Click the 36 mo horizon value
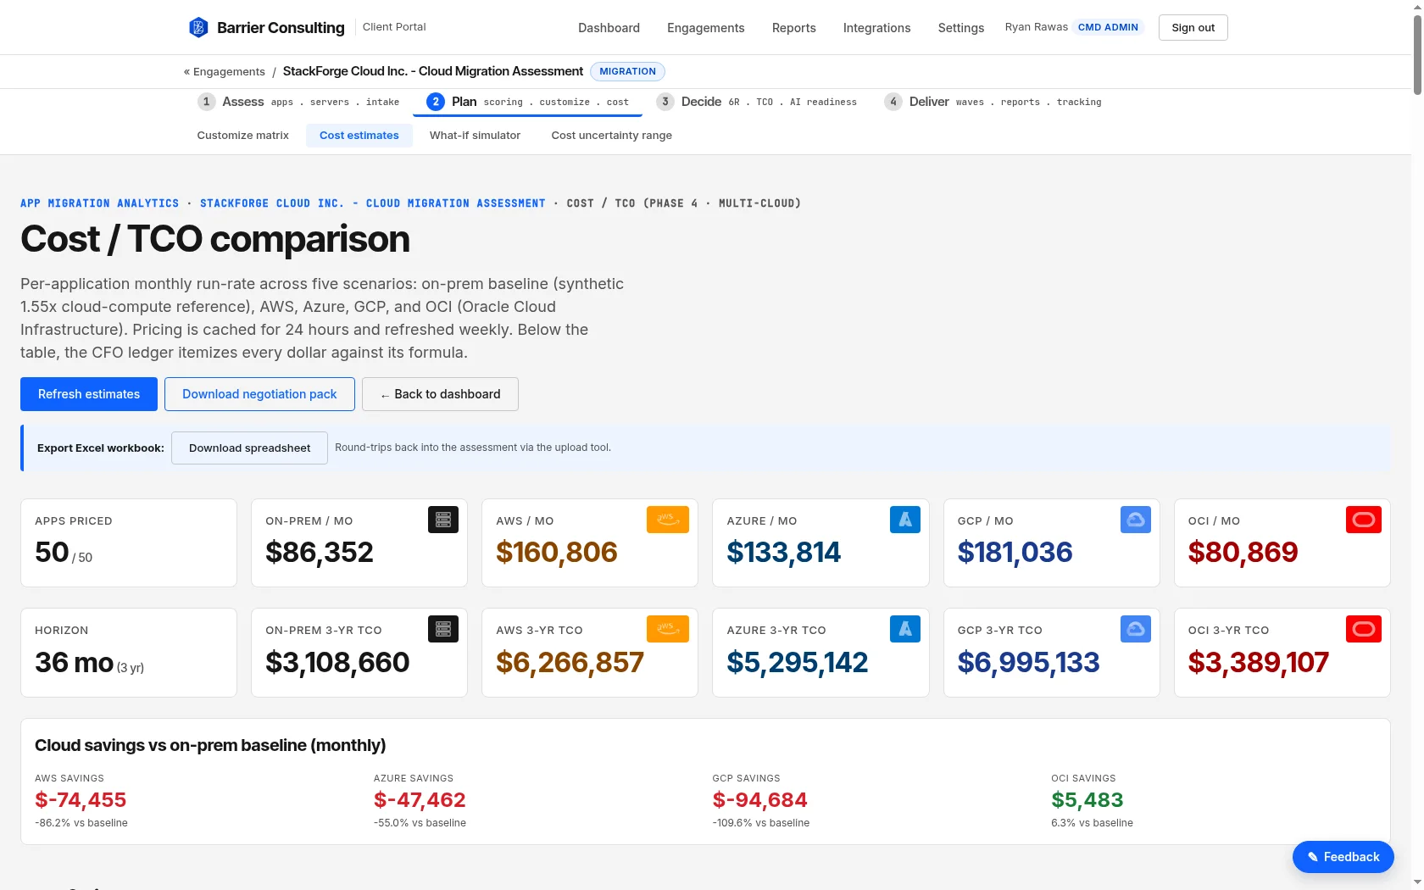The height and width of the screenshot is (890, 1424). tap(75, 663)
